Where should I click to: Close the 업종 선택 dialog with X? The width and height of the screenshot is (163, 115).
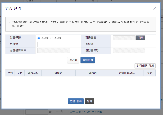pos(155,8)
